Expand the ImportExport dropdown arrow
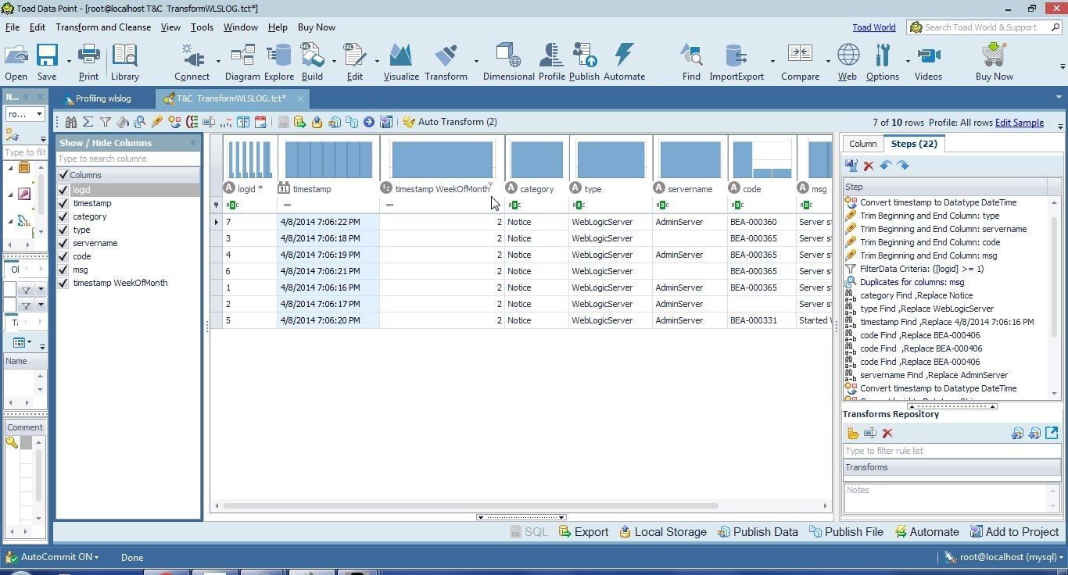The image size is (1068, 575). [x=772, y=61]
